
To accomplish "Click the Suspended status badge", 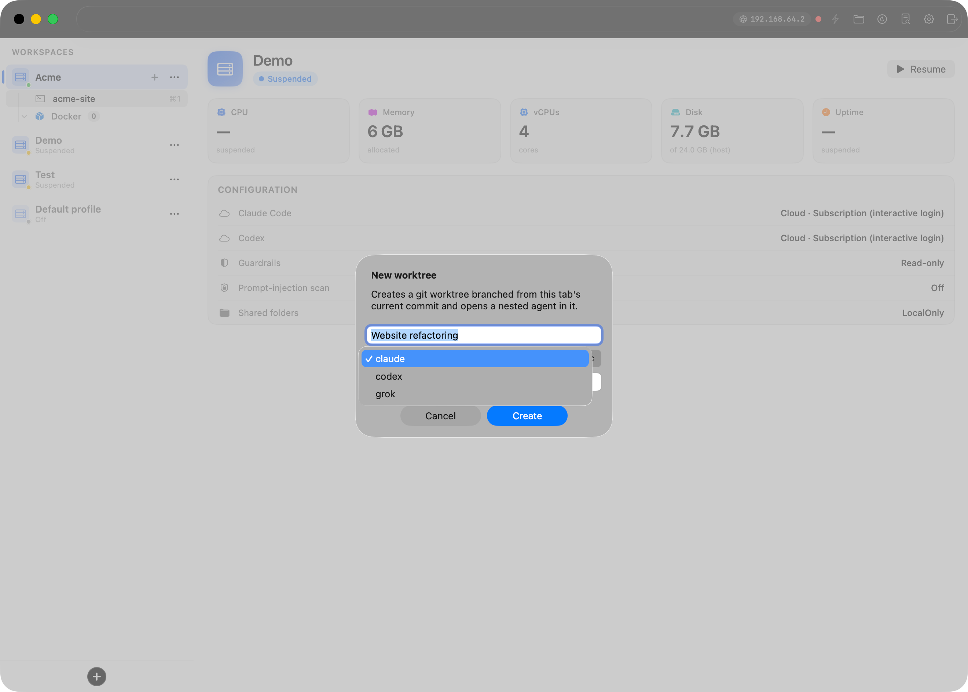I will [x=285, y=79].
